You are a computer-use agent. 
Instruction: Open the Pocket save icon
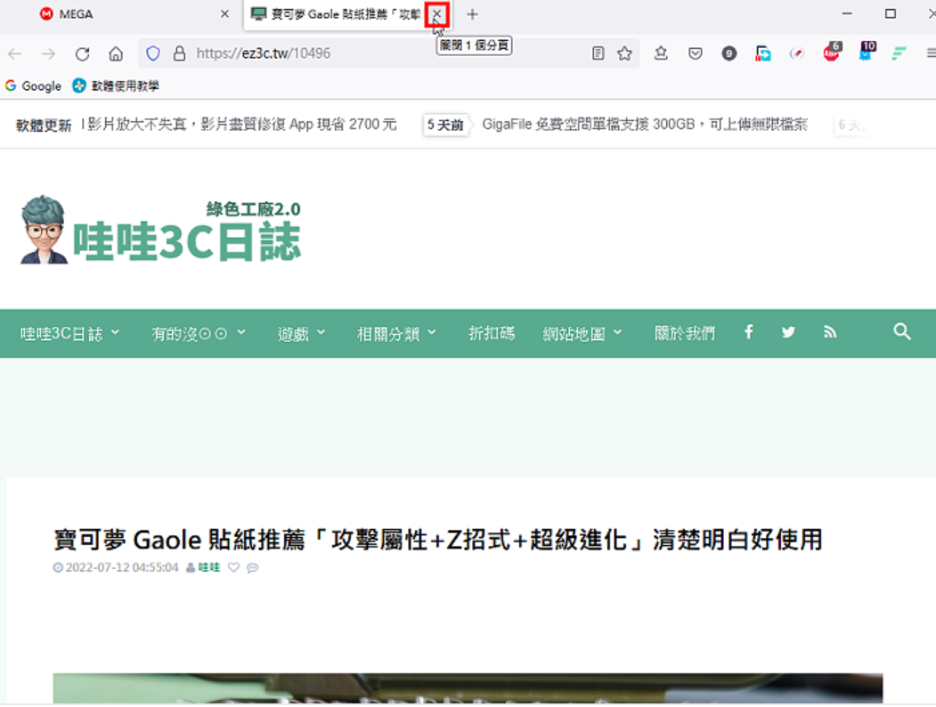point(696,53)
